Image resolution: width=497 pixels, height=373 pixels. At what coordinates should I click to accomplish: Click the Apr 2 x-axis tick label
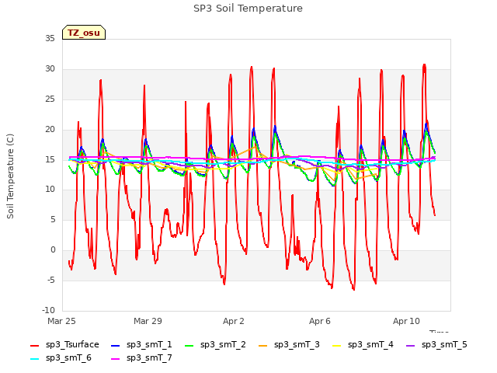point(234,321)
